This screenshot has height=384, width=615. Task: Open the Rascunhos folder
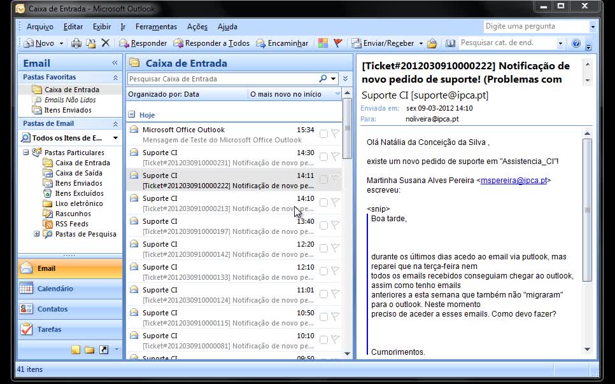[73, 214]
